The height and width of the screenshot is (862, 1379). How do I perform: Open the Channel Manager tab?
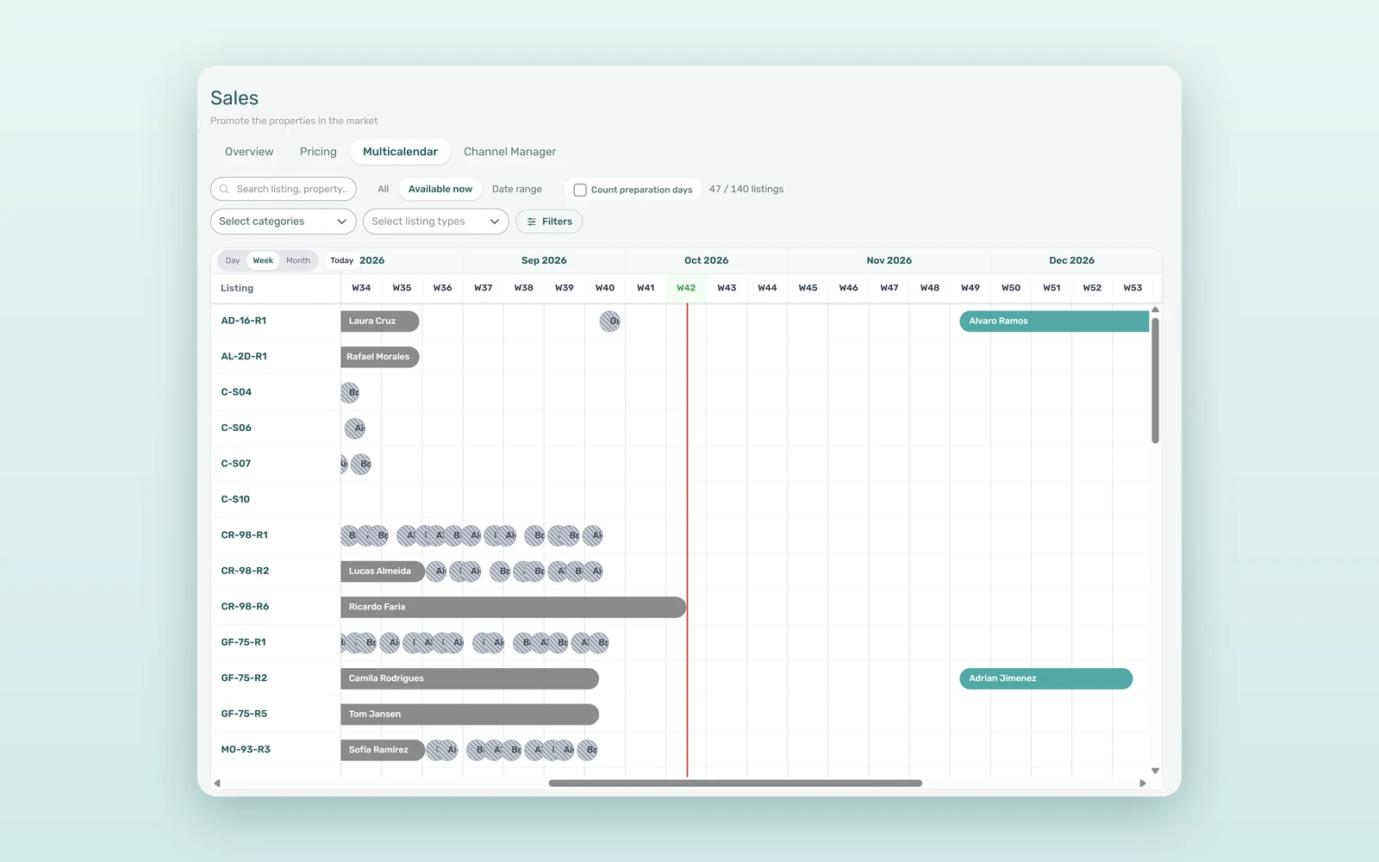pos(510,152)
